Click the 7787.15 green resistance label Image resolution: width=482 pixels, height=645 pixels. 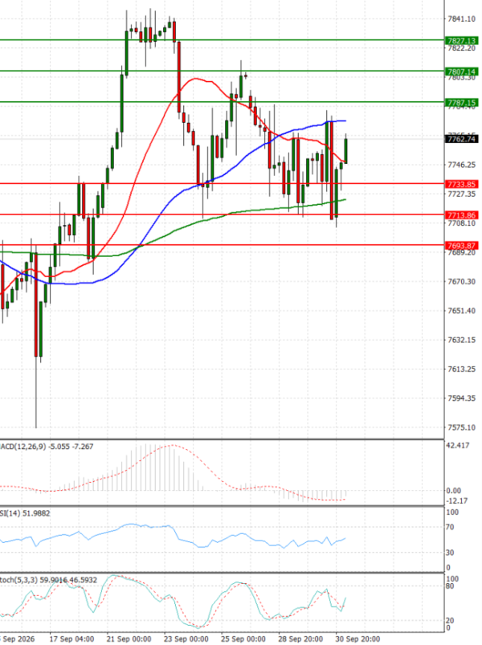tap(461, 103)
